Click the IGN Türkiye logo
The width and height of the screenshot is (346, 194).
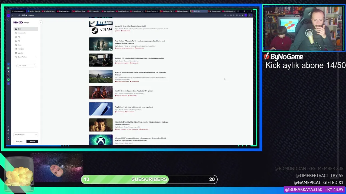(x=21, y=22)
